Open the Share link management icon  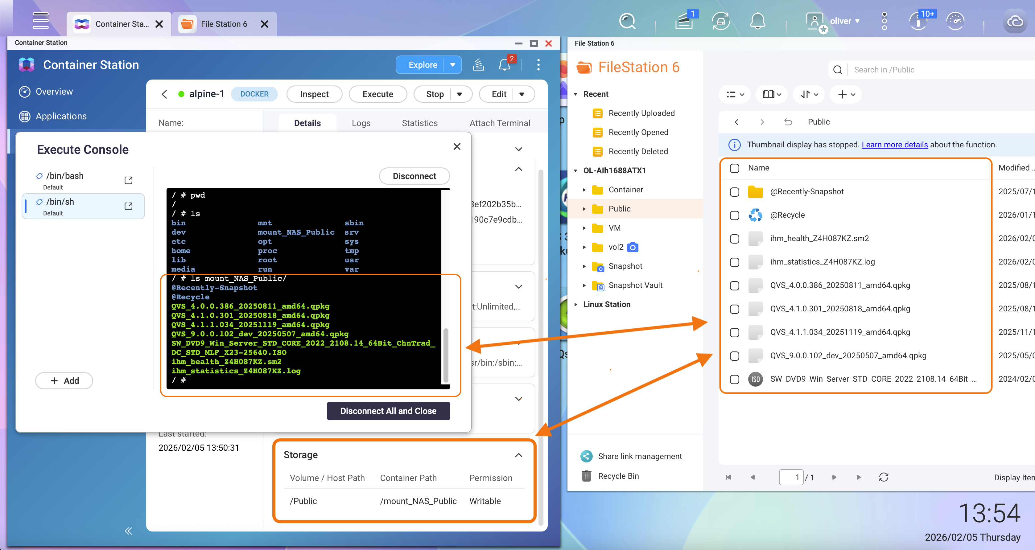tap(586, 456)
